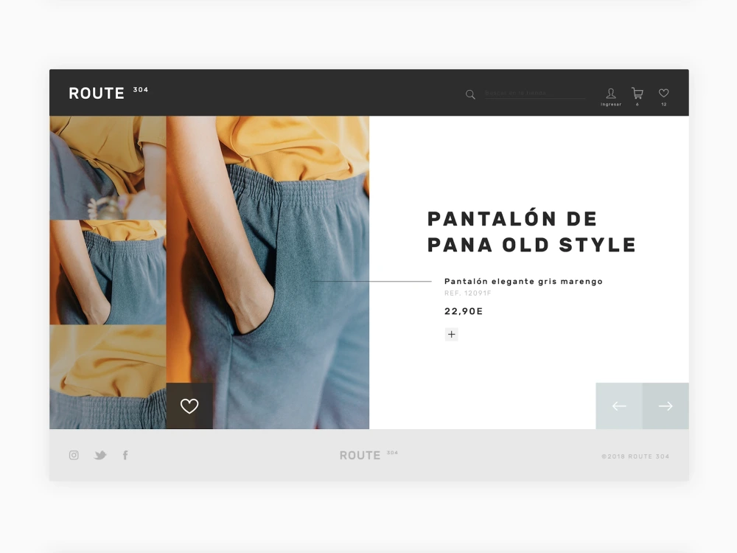Go to previous product with left arrow
Viewport: 737px width, 553px height.
click(x=619, y=406)
